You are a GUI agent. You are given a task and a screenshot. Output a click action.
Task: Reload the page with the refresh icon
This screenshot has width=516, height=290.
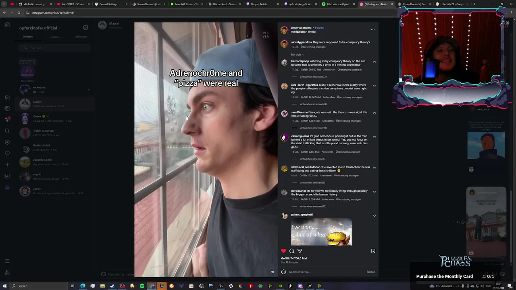[19, 12]
